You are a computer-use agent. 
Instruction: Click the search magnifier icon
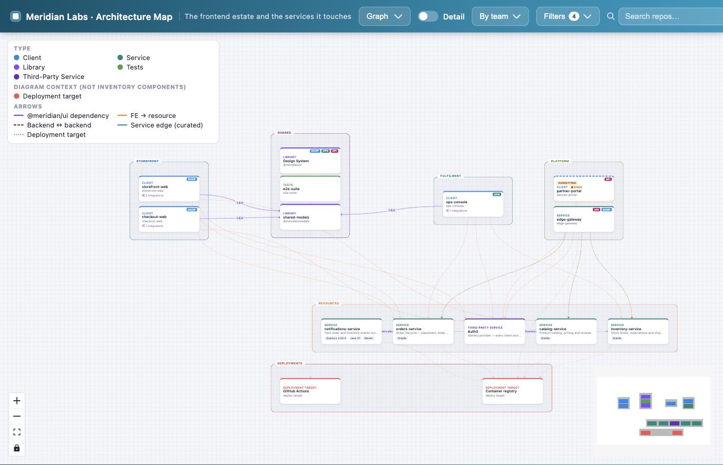click(611, 16)
